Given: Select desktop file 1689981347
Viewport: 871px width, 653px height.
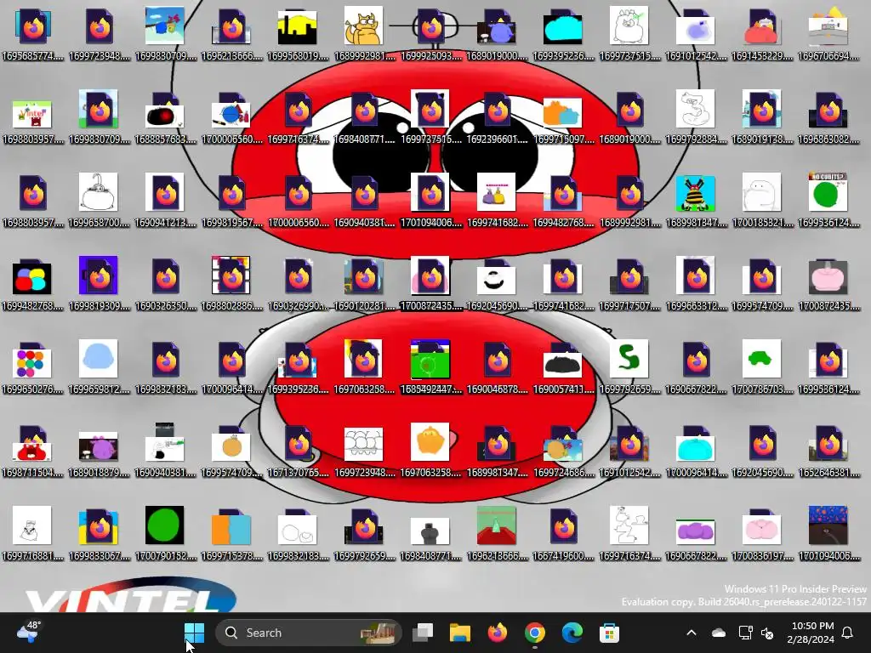Looking at the screenshot, I should 497,451.
